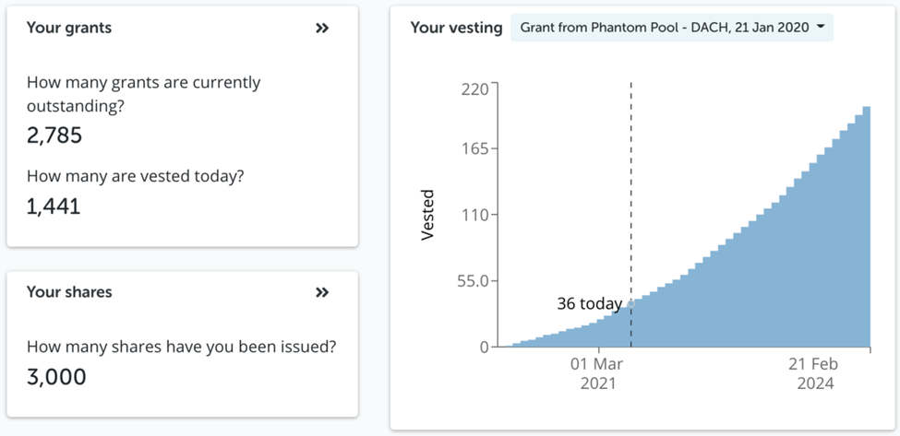Viewport: 900px width, 436px height.
Task: Click the Your vesting panel title
Action: pos(456,28)
